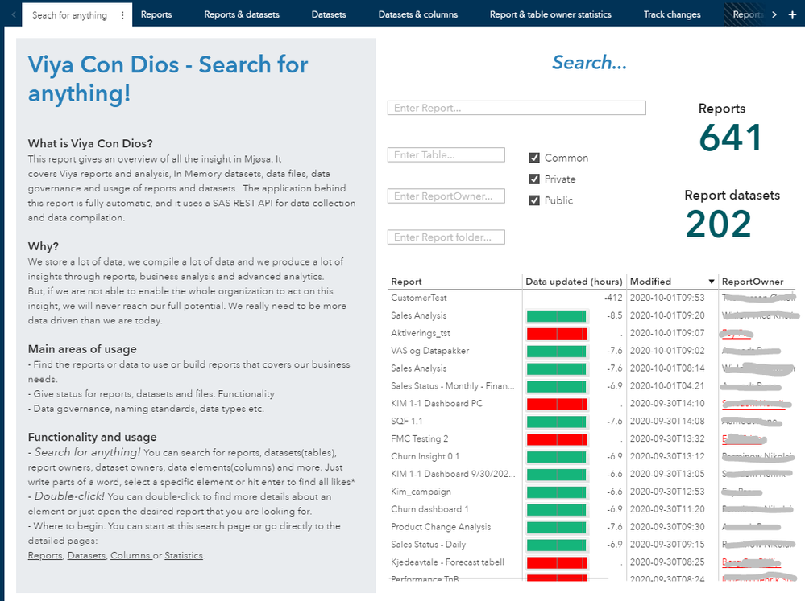Focus the Enter Report folder field

click(446, 237)
